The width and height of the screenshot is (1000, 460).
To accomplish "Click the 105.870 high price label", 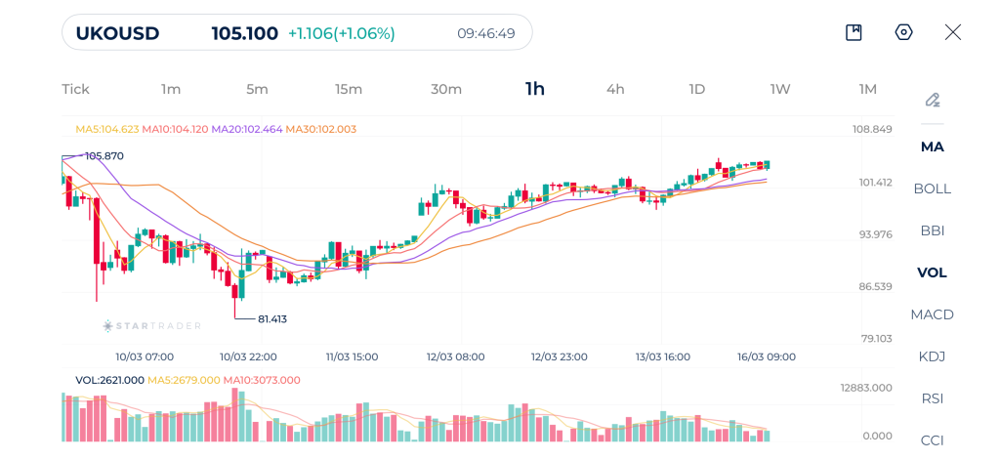I will click(104, 156).
